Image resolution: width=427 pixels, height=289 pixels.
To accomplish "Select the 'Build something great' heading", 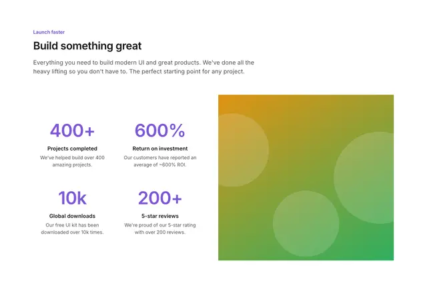I will (87, 46).
